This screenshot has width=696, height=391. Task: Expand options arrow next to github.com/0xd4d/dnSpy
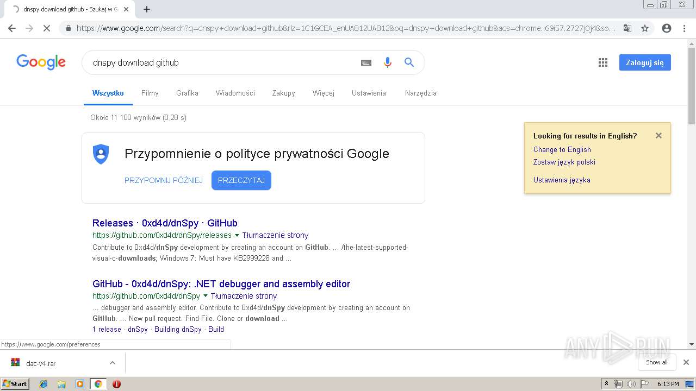click(x=205, y=297)
